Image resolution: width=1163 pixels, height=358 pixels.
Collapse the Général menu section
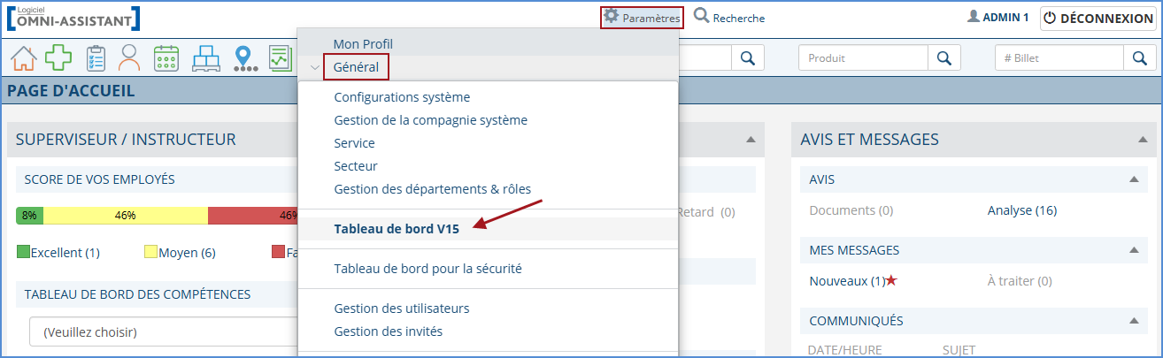pos(314,67)
